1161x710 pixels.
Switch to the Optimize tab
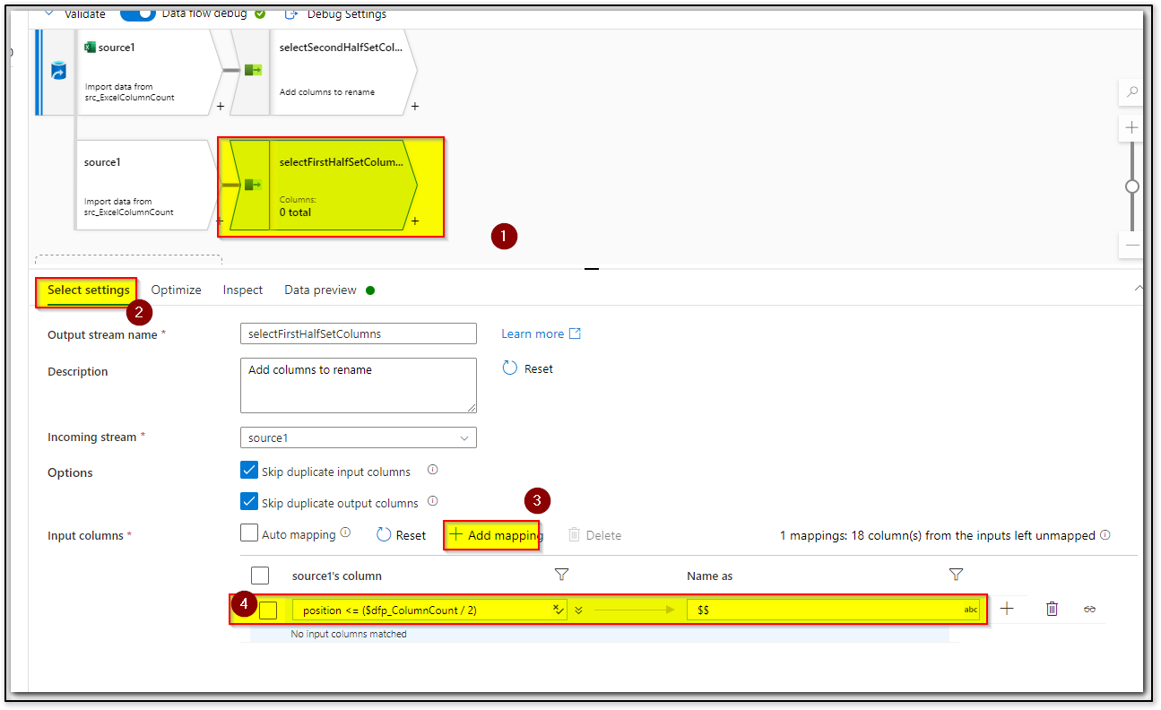(x=176, y=290)
